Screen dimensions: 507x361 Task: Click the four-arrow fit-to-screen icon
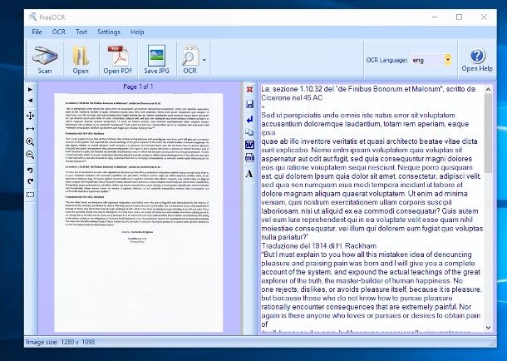31,116
